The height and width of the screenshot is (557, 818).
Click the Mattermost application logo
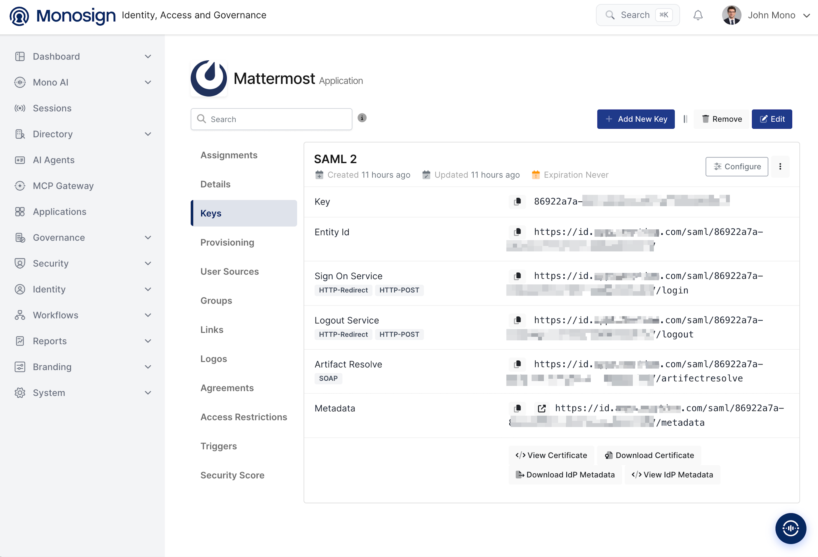pos(209,78)
